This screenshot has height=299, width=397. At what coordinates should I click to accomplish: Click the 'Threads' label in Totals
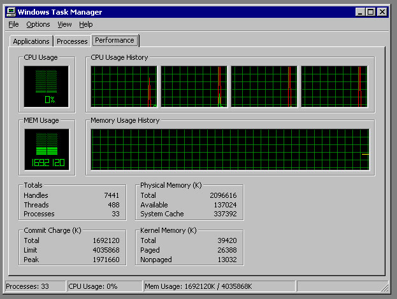click(36, 205)
